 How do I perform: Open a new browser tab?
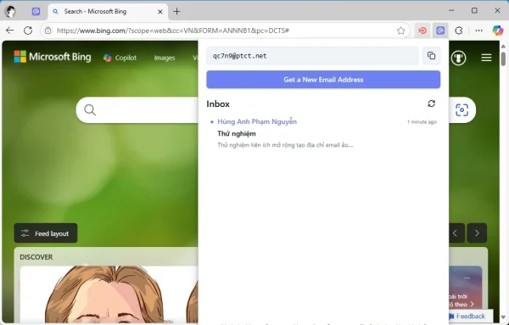176,12
